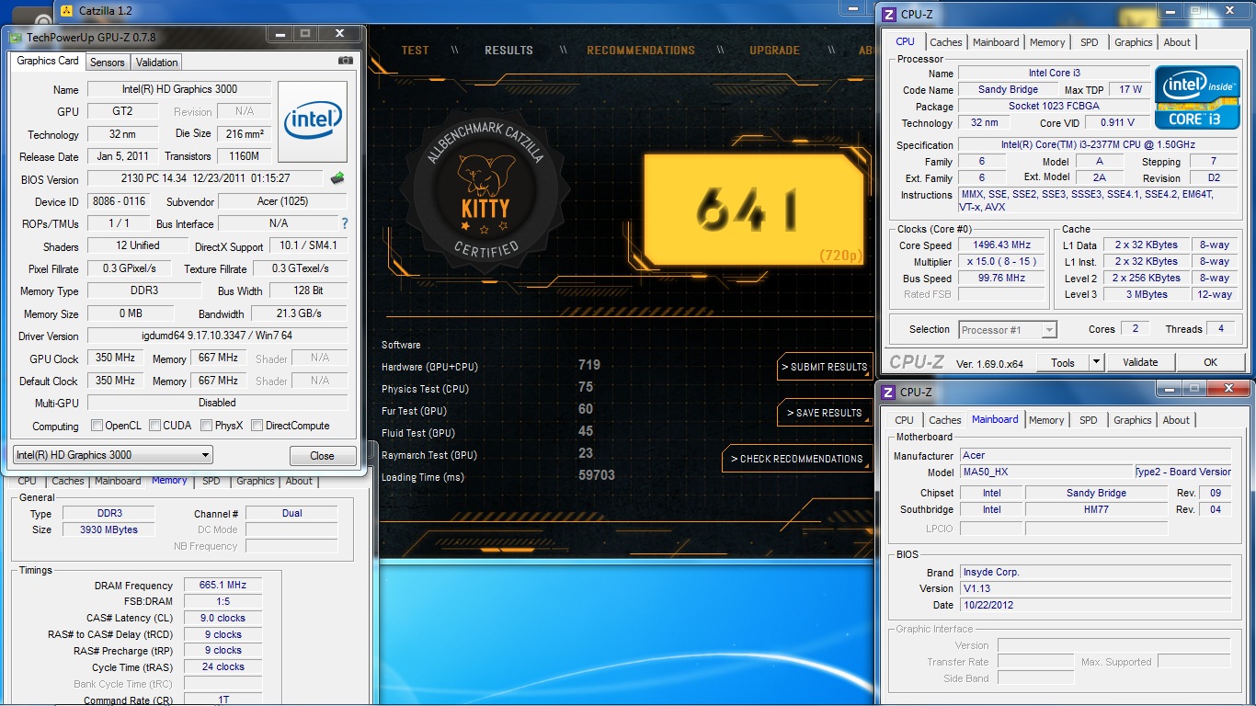Minimize the GPU-Z window

280,33
